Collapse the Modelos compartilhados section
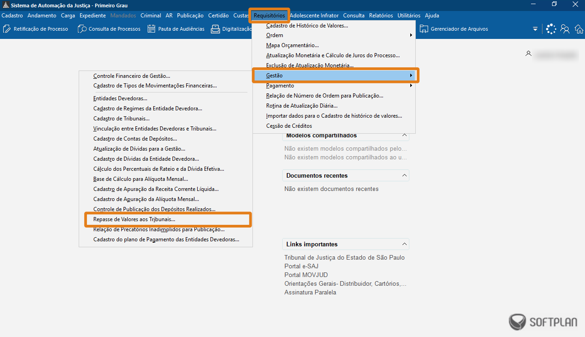The height and width of the screenshot is (337, 585). coord(404,135)
